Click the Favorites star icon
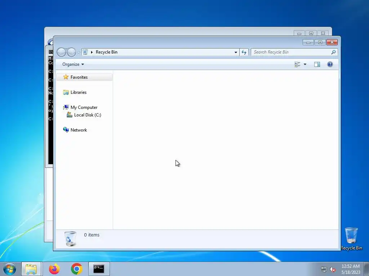The image size is (369, 276). coord(66,77)
